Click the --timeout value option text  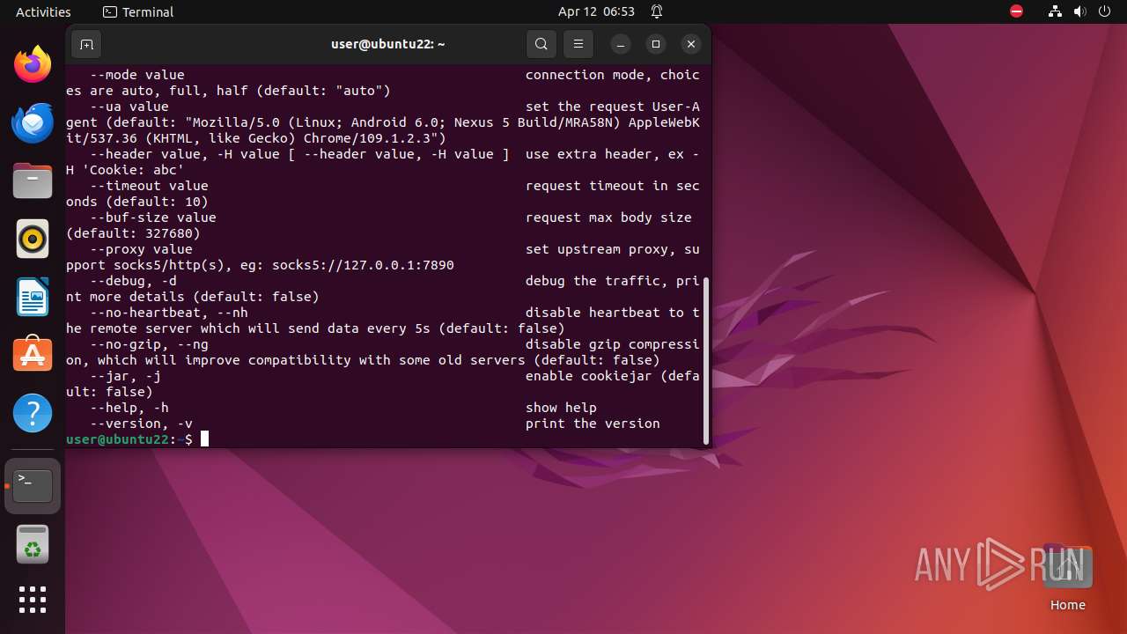149,186
